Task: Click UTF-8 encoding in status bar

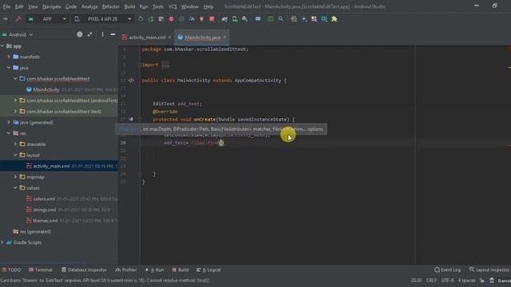Action: click(x=447, y=281)
